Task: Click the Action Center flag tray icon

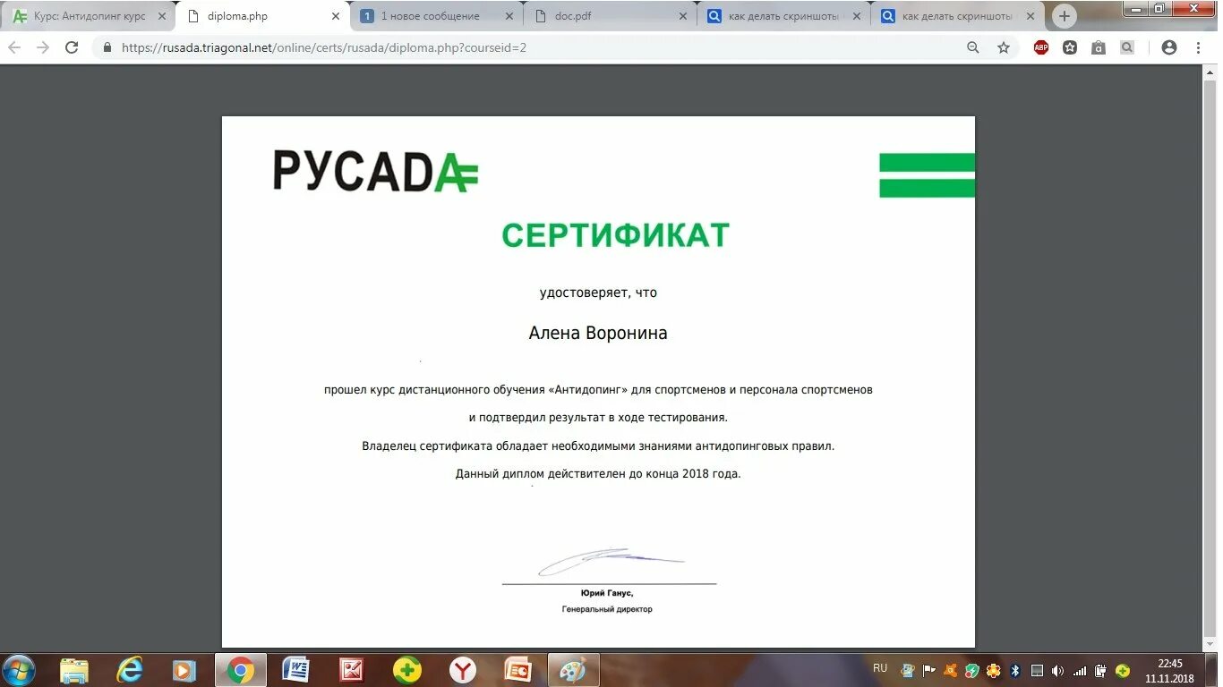Action: pos(928,671)
